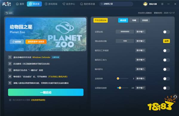Open the 《免责使用说明》 link

(38, 100)
